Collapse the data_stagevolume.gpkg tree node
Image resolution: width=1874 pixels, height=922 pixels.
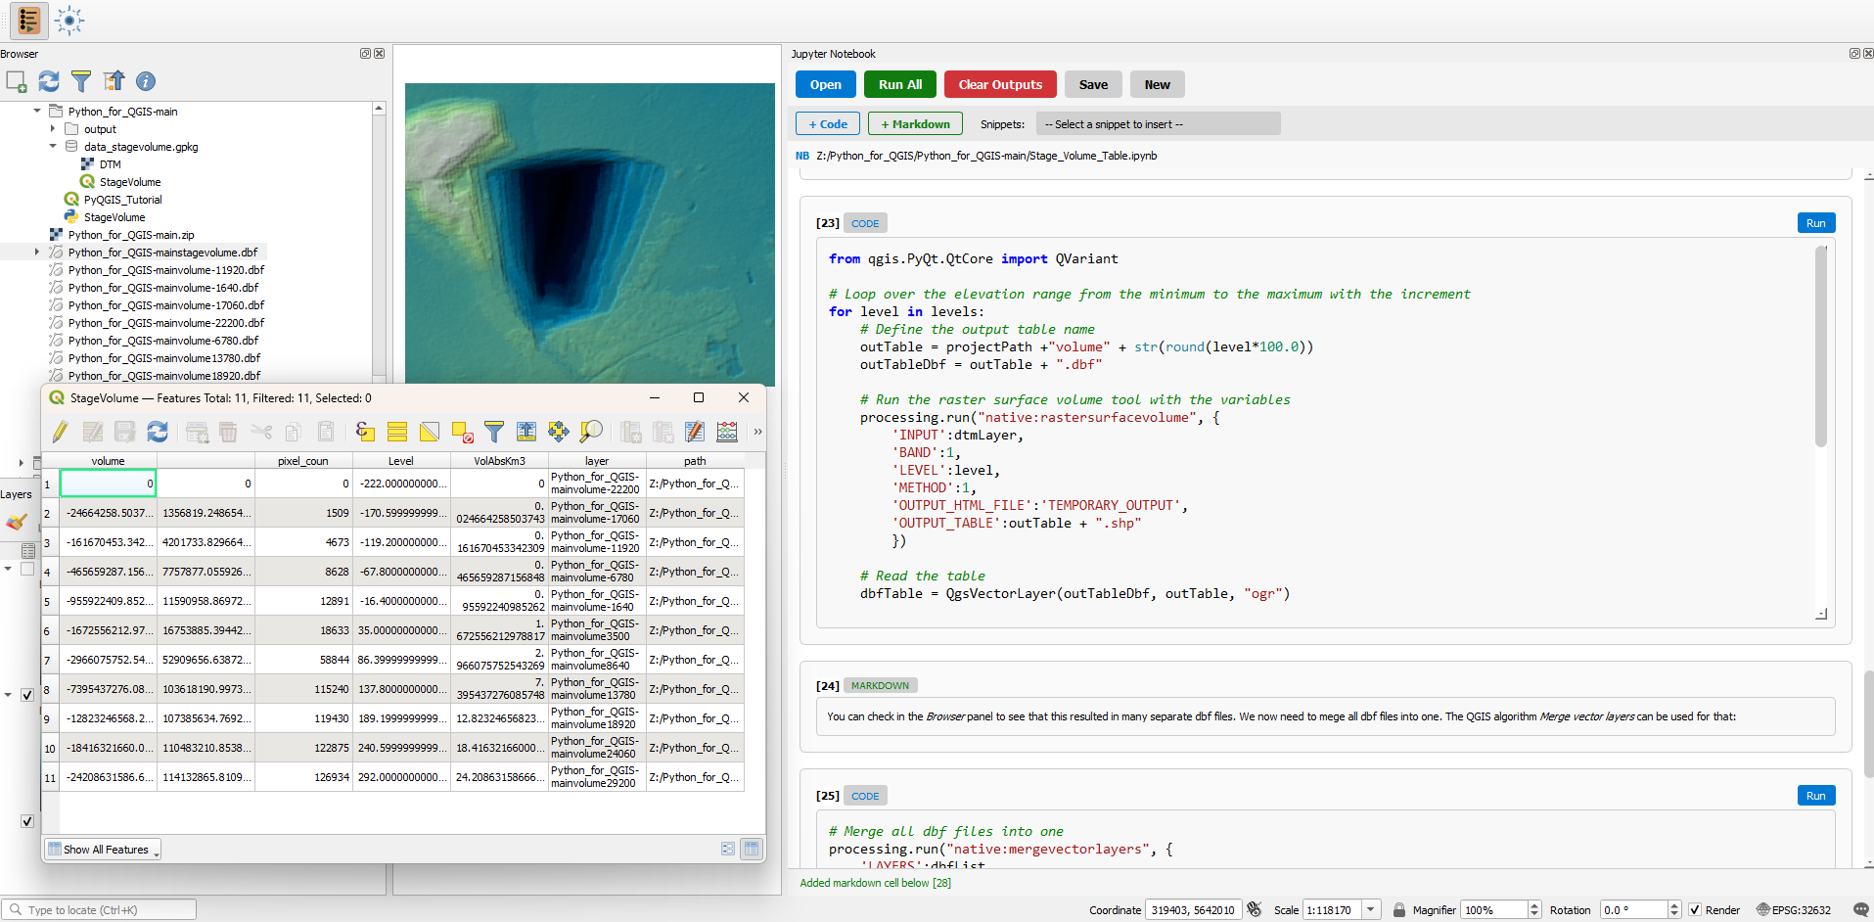pyautogui.click(x=53, y=146)
